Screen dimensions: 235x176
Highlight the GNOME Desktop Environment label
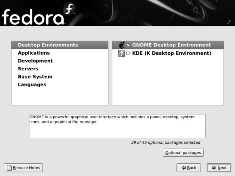(171, 45)
